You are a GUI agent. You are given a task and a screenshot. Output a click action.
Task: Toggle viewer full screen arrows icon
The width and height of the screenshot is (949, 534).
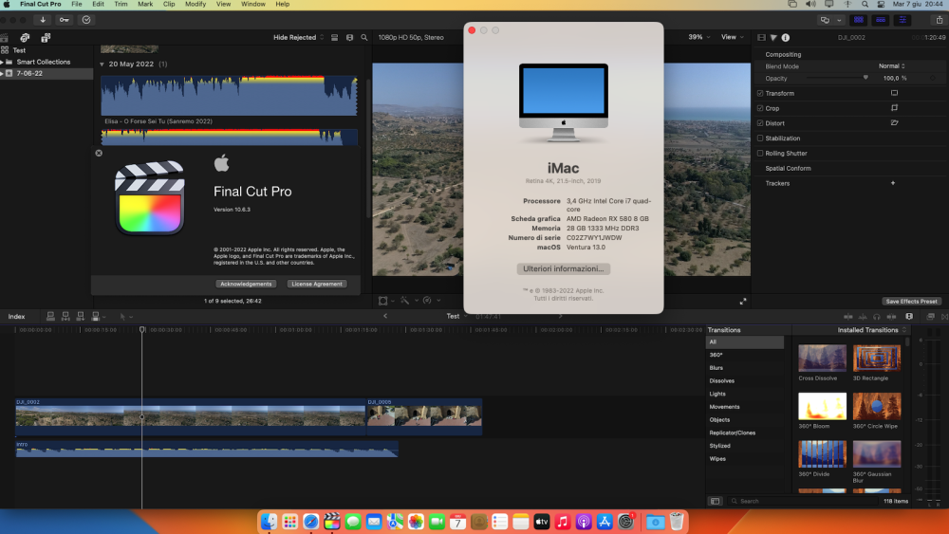coord(743,302)
